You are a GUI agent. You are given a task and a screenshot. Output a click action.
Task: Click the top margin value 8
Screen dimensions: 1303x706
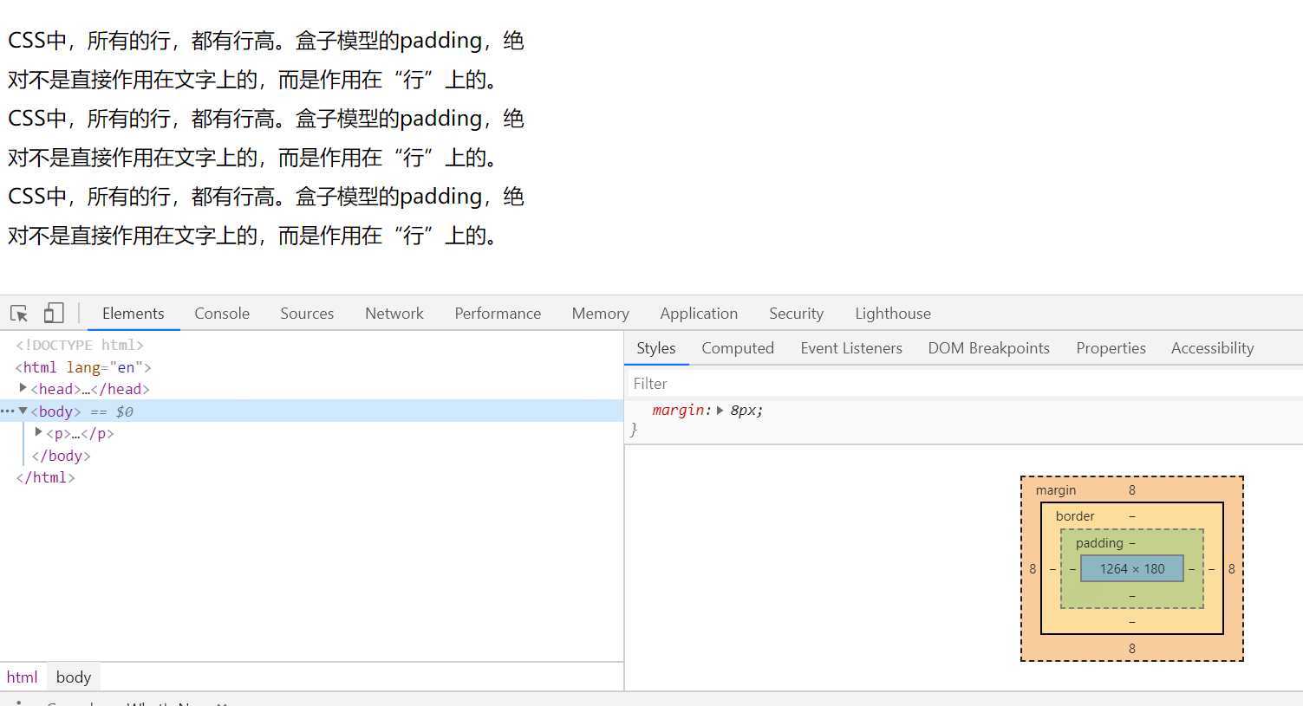[x=1132, y=490]
